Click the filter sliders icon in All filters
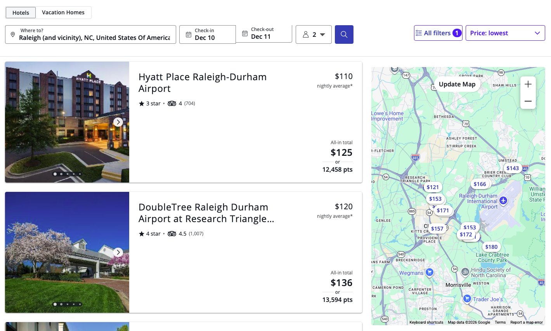The width and height of the screenshot is (551, 331). [x=419, y=33]
